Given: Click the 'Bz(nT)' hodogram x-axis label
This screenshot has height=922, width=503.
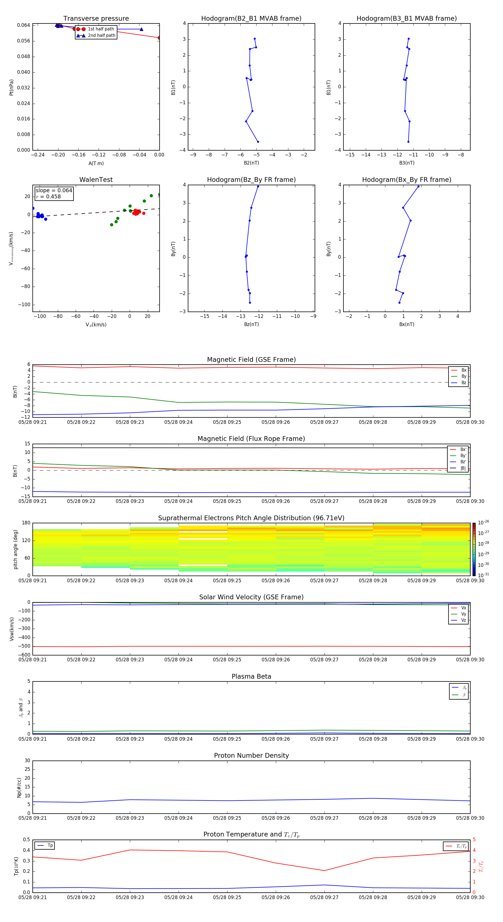Looking at the screenshot, I should 251,324.
